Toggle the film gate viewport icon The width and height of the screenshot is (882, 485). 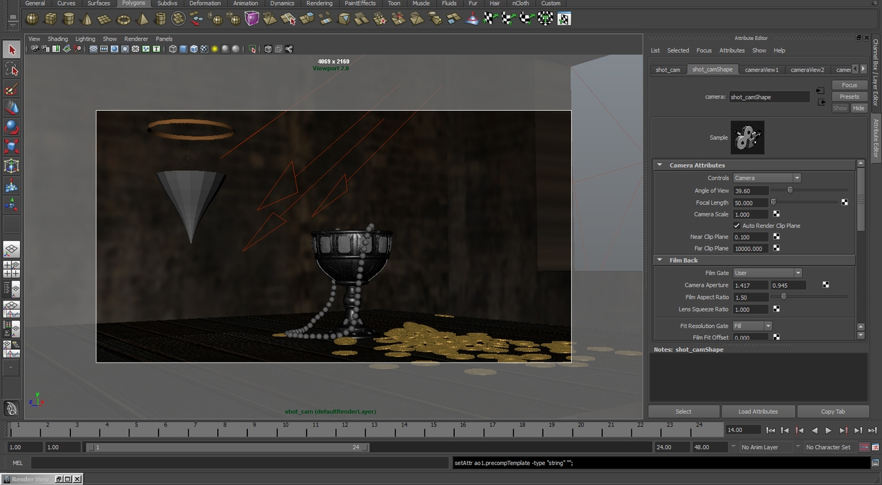(x=104, y=49)
